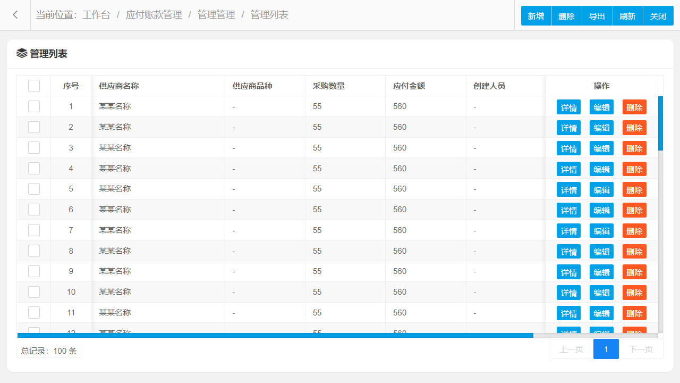This screenshot has width=680, height=383.
Task: Delete row 8 using orange 删除 button
Action: click(x=634, y=252)
